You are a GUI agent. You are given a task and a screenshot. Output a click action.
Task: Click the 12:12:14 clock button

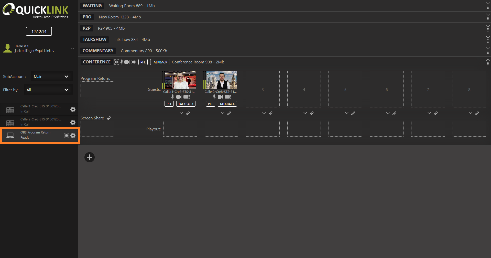39,31
